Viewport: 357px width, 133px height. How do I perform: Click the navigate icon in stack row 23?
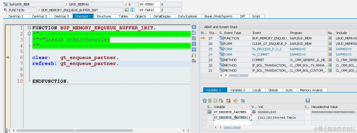330,60
